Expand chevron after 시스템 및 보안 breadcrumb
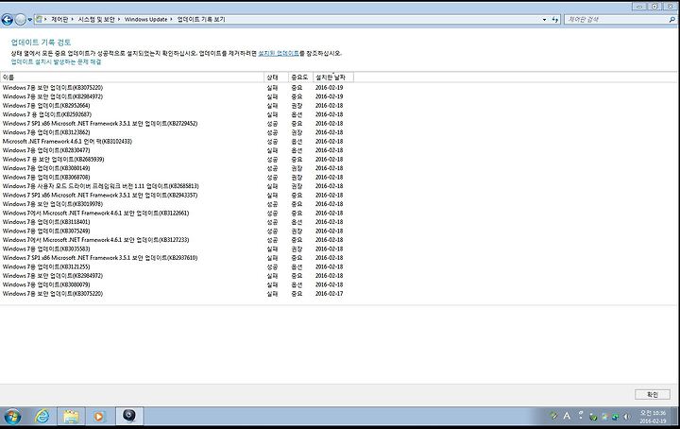 pyautogui.click(x=119, y=20)
